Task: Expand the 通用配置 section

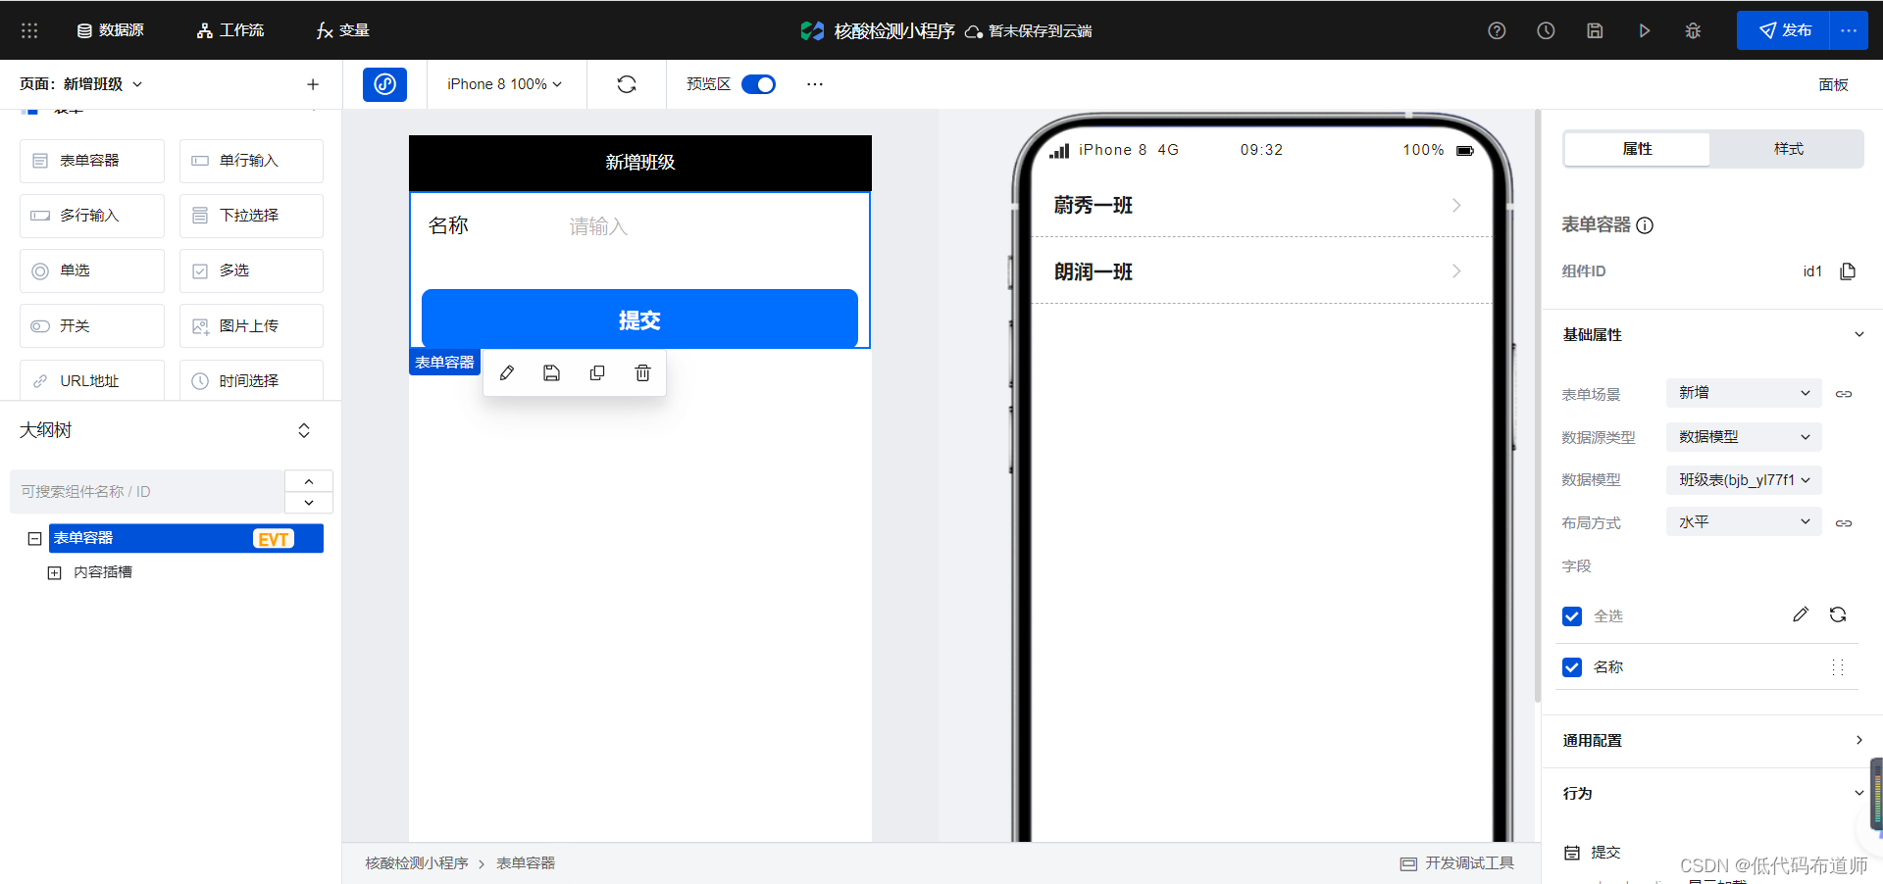Action: 1713,741
